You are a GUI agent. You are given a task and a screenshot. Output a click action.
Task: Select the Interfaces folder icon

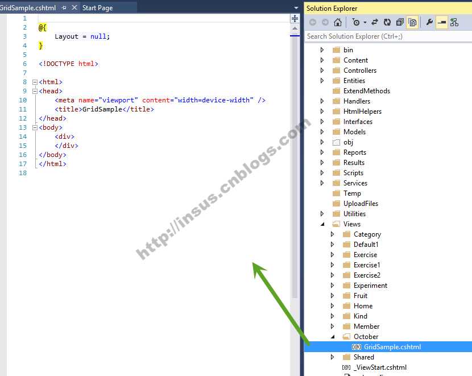tap(336, 122)
